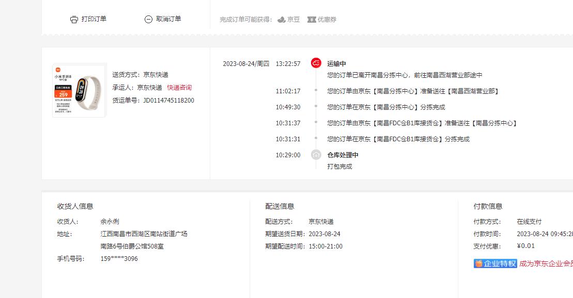This screenshot has height=298, width=573.
Task: Click the expected delivery date 2023-08-24
Action: pyautogui.click(x=324, y=234)
